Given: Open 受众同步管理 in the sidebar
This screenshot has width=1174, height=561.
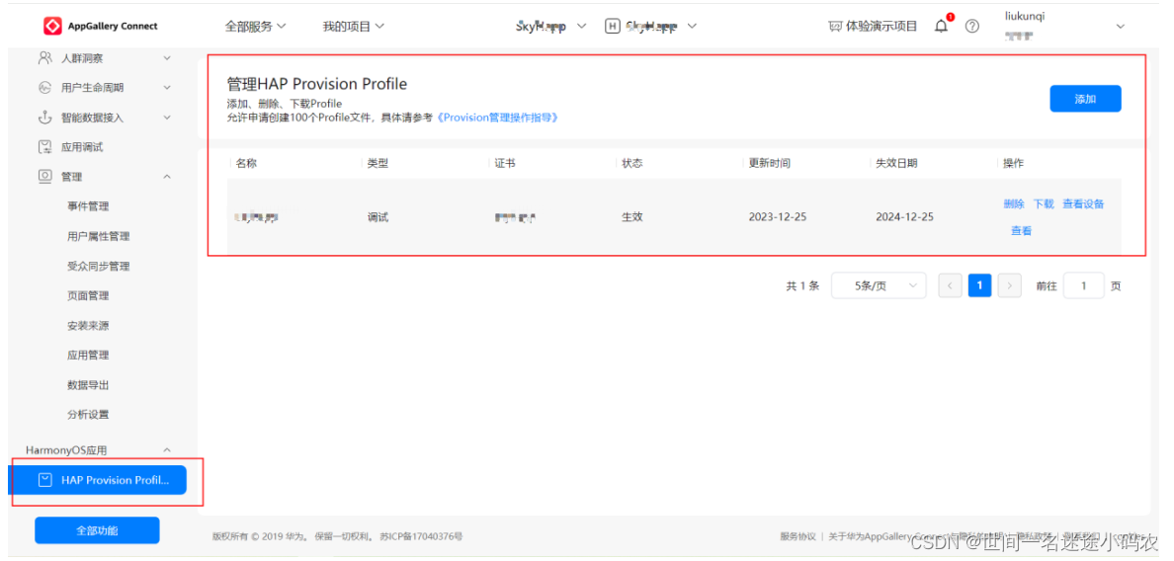Looking at the screenshot, I should [x=98, y=267].
